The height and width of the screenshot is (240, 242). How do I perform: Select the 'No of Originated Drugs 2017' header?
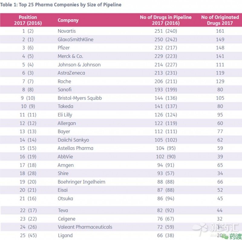coord(220,20)
